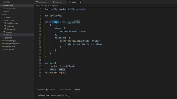Click the unsaved dot on main.js tab

point(80,2)
